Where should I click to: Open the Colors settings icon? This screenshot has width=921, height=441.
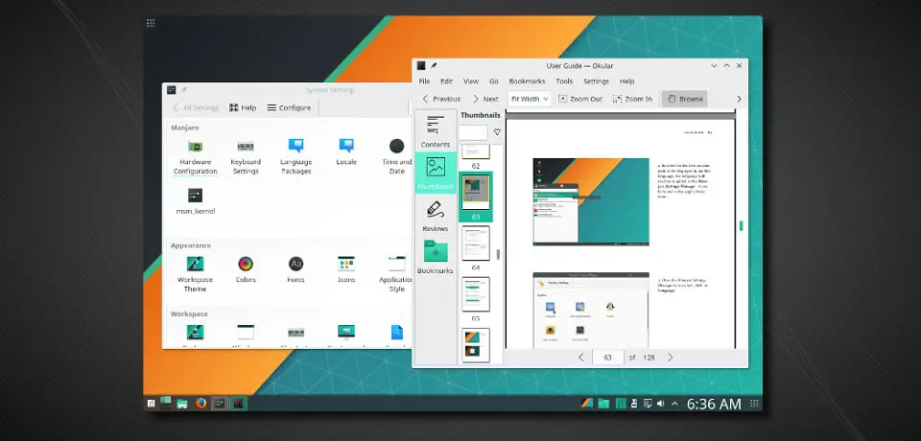246,269
